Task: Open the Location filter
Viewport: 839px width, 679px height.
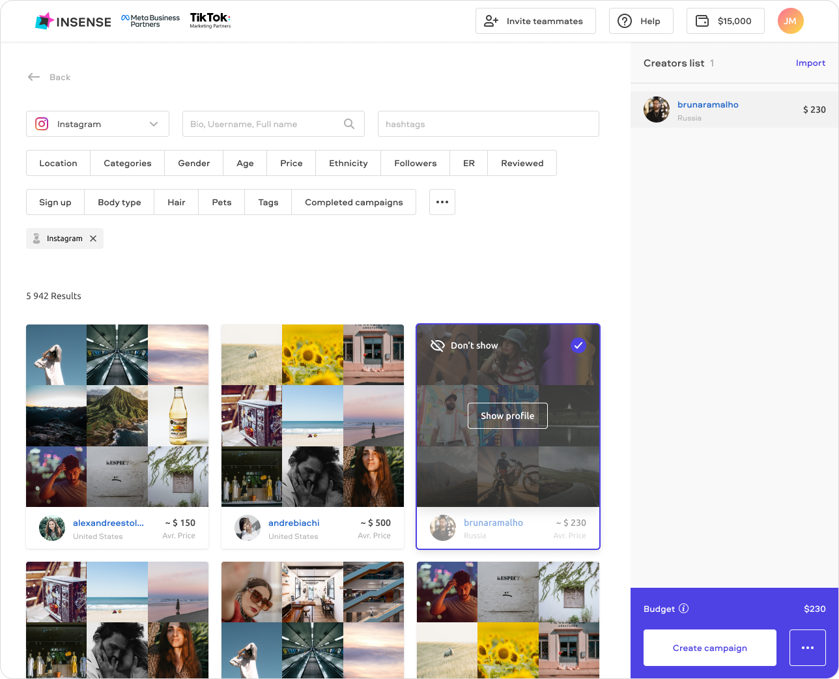Action: click(58, 163)
